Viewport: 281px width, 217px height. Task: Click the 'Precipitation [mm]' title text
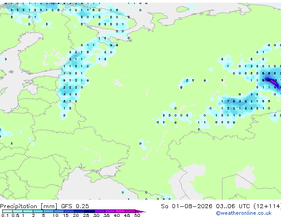pos(29,206)
